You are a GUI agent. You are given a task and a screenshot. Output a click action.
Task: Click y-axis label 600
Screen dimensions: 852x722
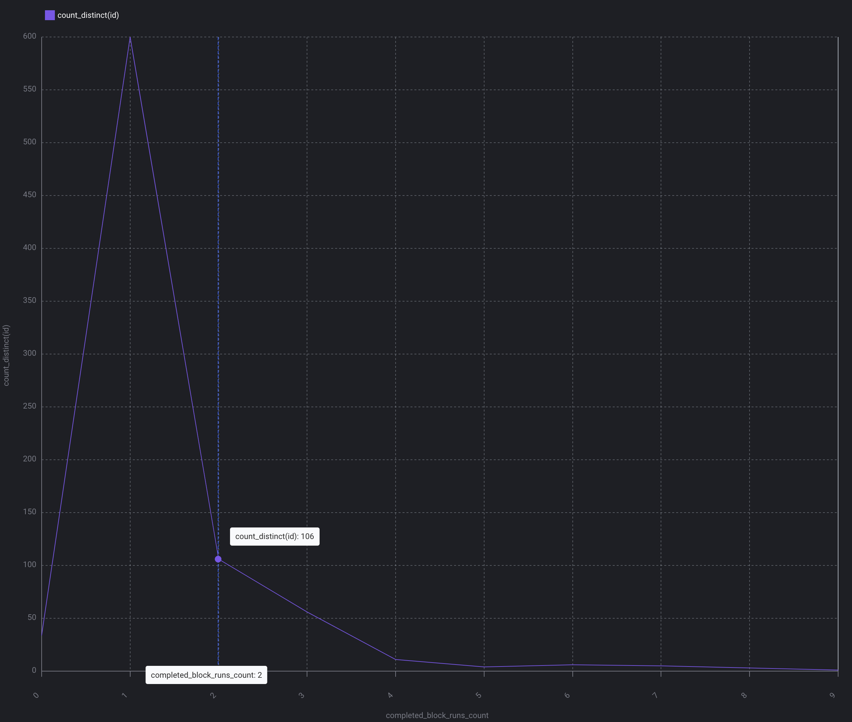[29, 36]
